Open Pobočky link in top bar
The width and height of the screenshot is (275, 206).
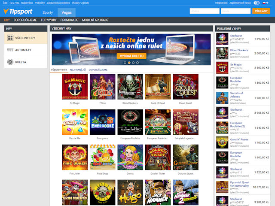click(x=40, y=3)
